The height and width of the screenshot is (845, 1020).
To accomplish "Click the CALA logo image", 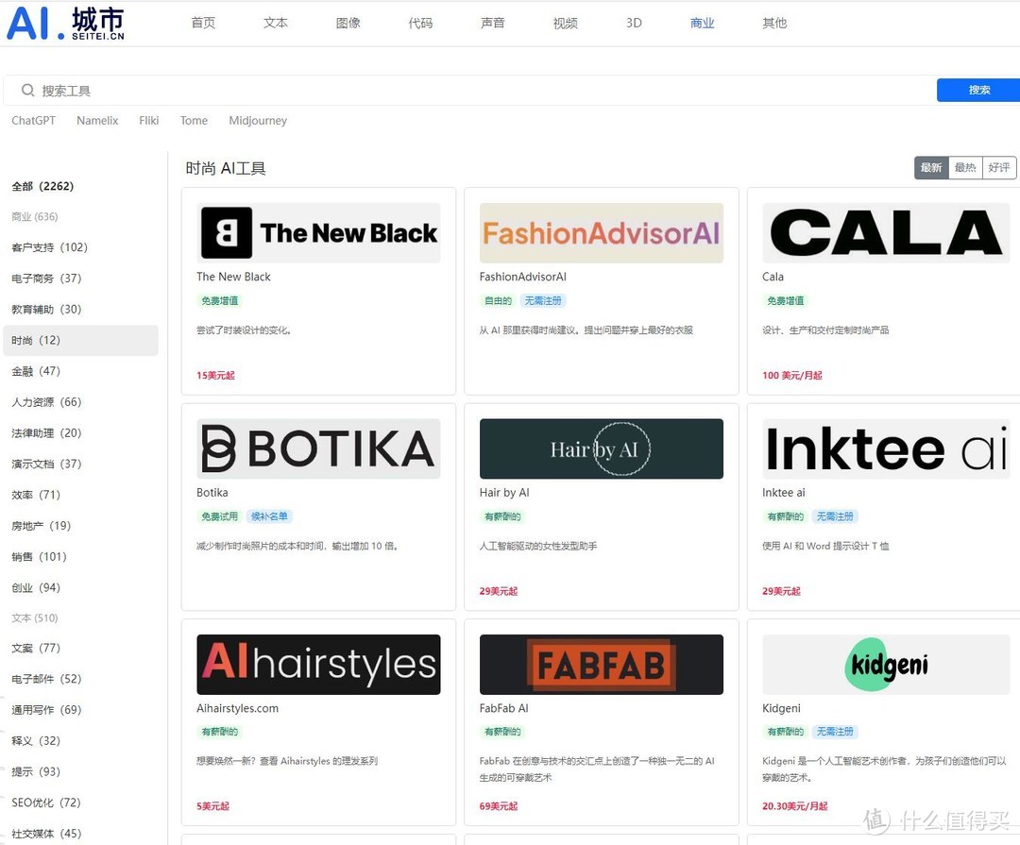I will pos(885,233).
